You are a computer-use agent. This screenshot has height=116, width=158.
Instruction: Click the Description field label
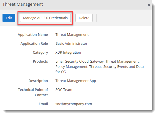point(38,81)
